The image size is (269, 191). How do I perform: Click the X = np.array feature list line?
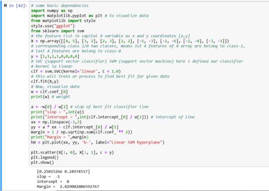click(130, 41)
